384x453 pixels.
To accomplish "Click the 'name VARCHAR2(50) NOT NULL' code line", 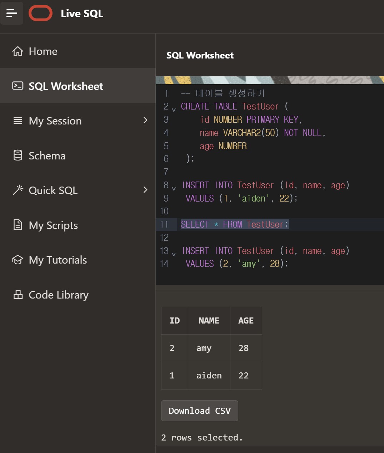I will pos(263,133).
